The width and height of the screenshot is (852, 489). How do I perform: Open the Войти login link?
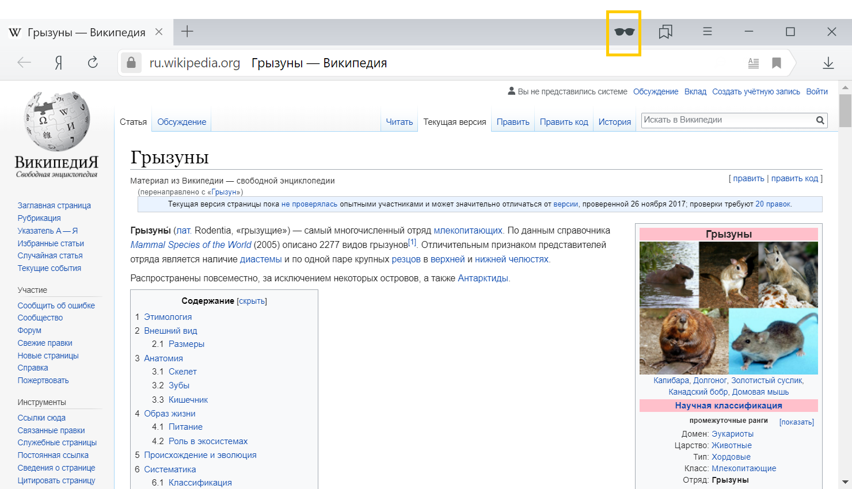817,91
